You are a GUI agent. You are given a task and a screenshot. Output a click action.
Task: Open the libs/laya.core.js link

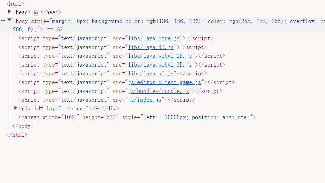(154, 38)
